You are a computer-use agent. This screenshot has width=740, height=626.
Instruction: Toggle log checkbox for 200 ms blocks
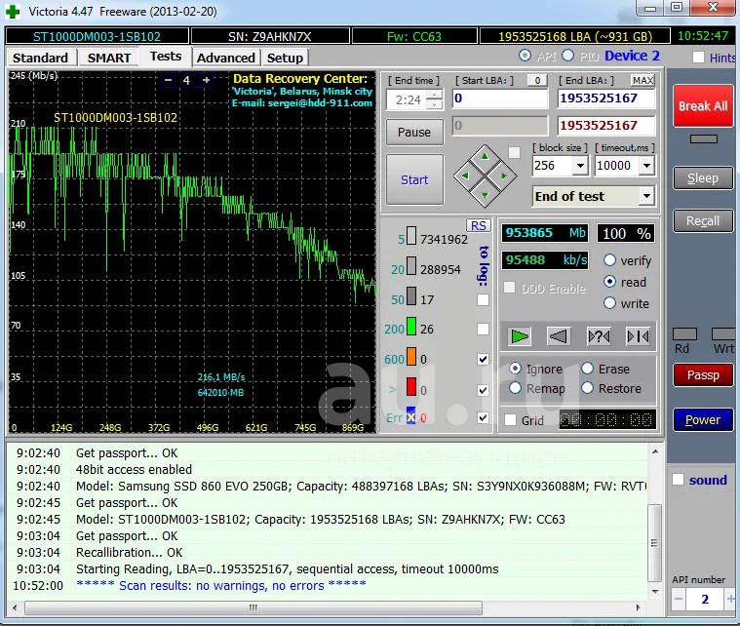483,329
